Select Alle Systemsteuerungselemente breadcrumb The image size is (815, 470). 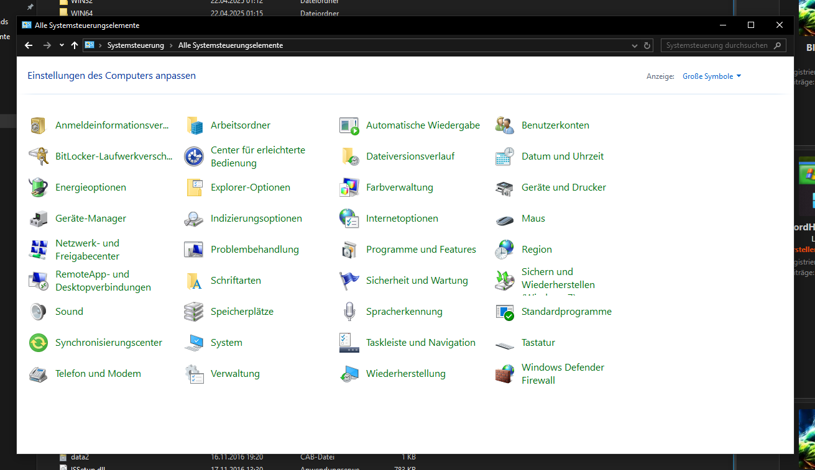tap(231, 45)
